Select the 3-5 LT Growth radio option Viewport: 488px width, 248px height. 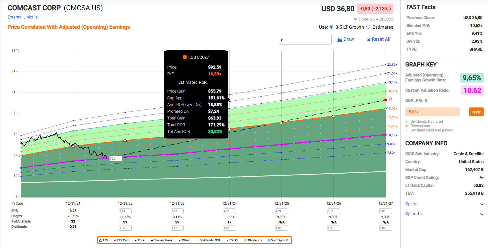tap(331, 27)
